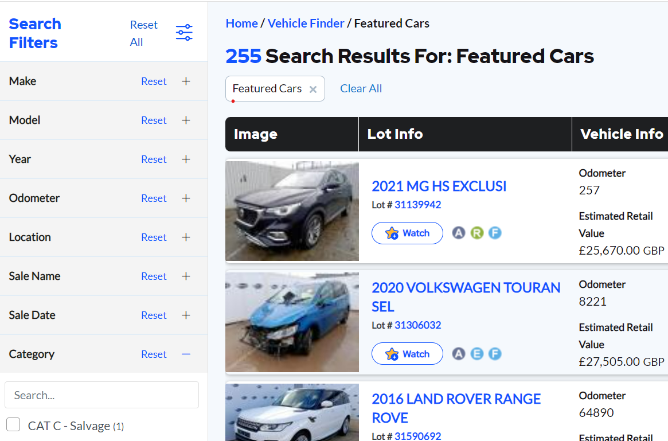The image size is (668, 441).
Task: Reset the Year filter
Action: [154, 159]
